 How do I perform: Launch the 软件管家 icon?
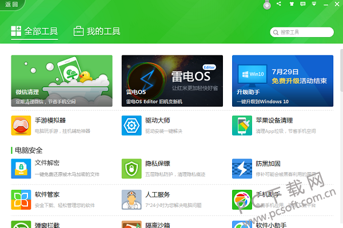pyautogui.click(x=21, y=199)
